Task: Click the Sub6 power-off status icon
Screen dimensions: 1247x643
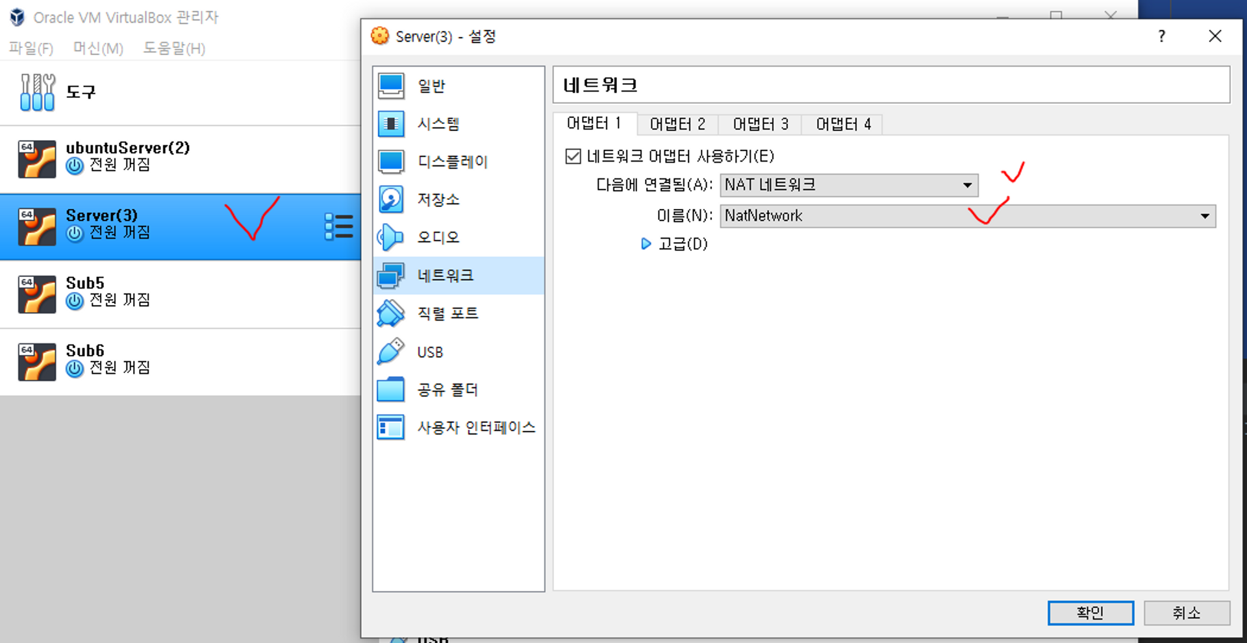Action: click(x=75, y=369)
